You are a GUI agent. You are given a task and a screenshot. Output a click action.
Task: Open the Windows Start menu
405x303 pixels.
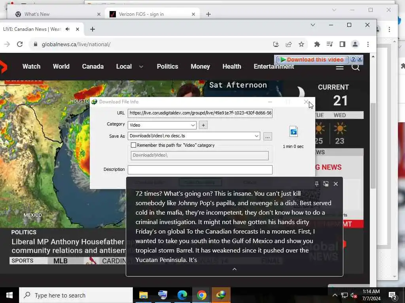tap(9, 295)
